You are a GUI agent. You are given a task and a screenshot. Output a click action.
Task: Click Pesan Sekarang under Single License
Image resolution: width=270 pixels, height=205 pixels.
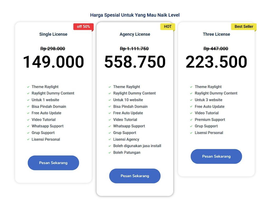53,163
